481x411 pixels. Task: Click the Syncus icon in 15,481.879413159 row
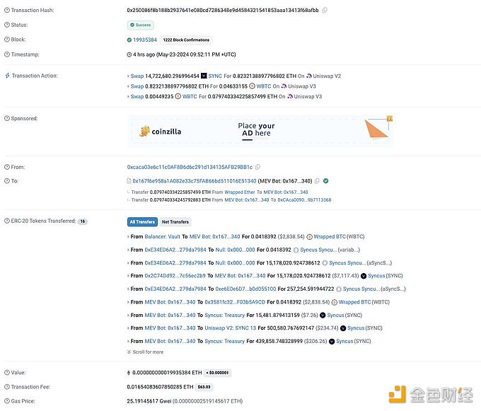click(x=323, y=315)
